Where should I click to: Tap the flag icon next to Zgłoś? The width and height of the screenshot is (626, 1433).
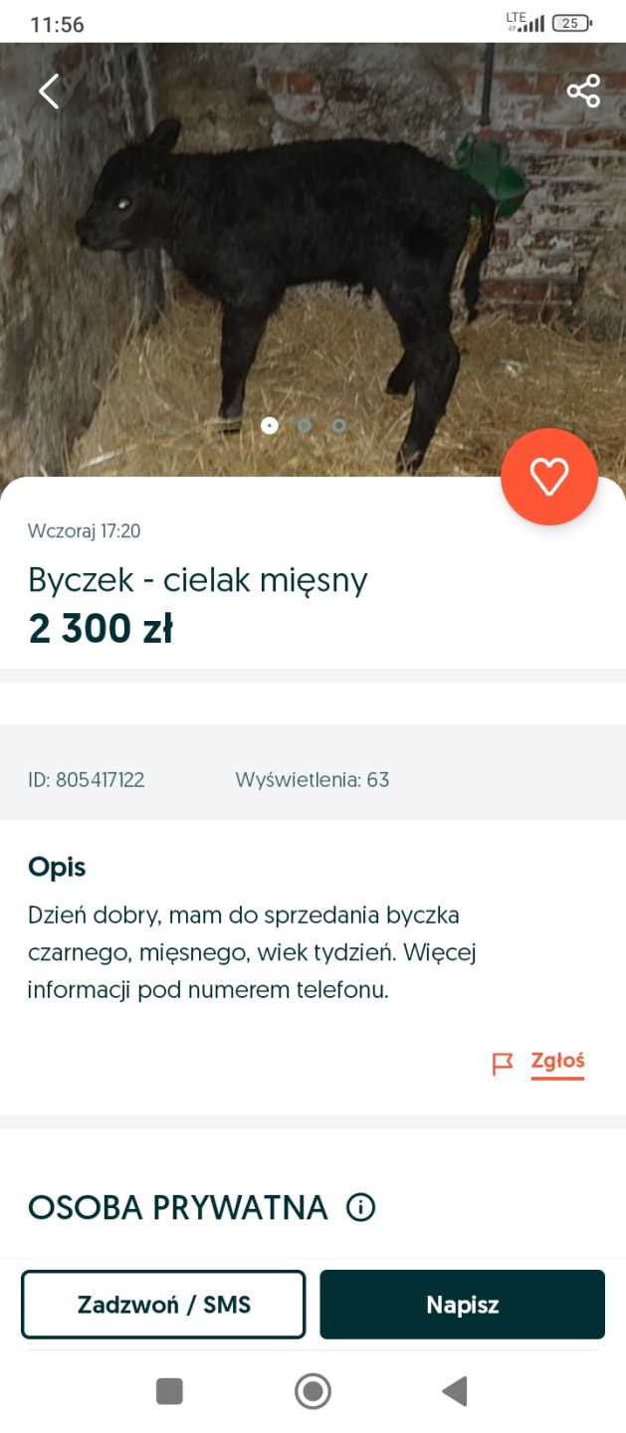click(503, 1064)
